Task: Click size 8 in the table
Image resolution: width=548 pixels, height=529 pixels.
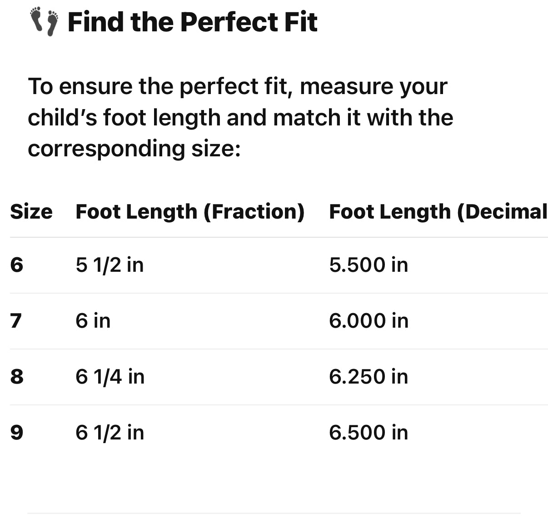Action: (17, 377)
